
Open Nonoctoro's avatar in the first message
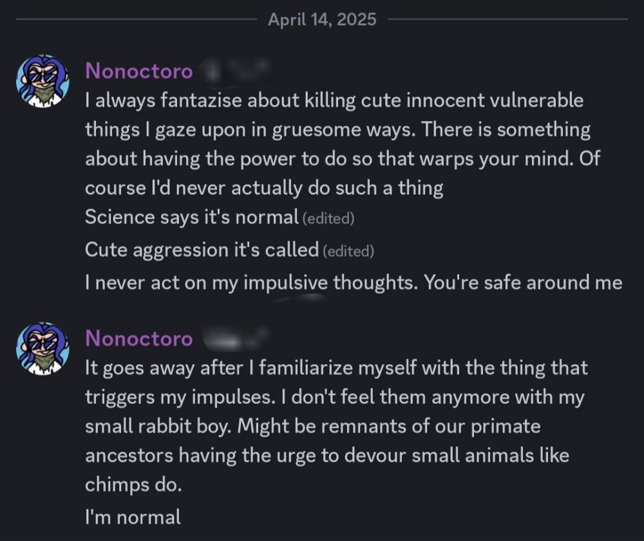coord(43,81)
